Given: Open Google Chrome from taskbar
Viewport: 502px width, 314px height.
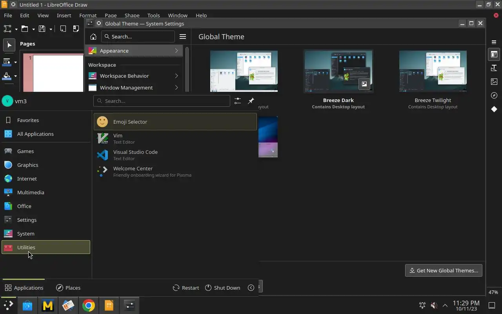Looking at the screenshot, I should tap(89, 305).
